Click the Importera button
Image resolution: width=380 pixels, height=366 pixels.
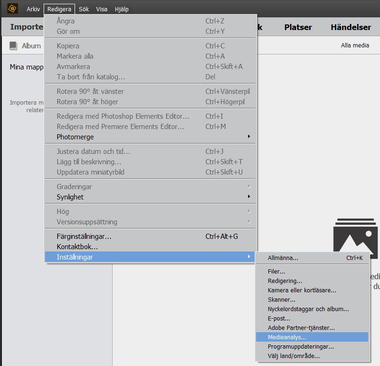[27, 27]
